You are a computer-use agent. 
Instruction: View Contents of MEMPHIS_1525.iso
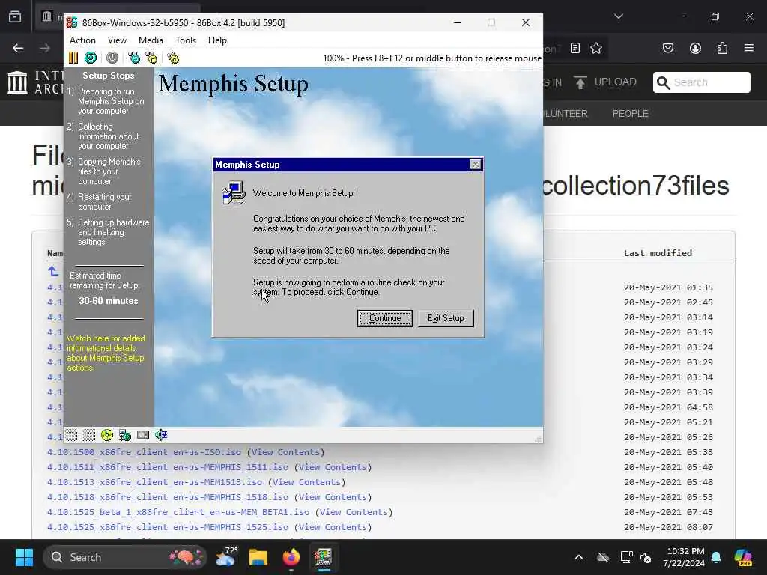[x=333, y=527]
